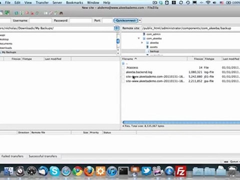Open the Quickconnect history dropdown arrow
The height and width of the screenshot is (180, 240).
pos(140,20)
